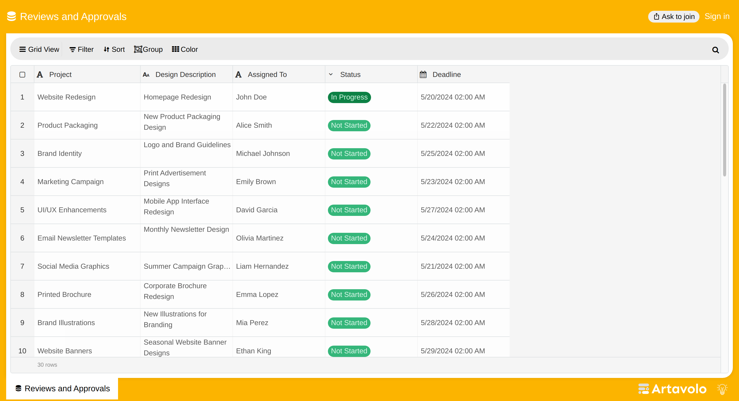The height and width of the screenshot is (401, 739).
Task: Click the vertical scrollbar thumb
Action: [x=724, y=130]
